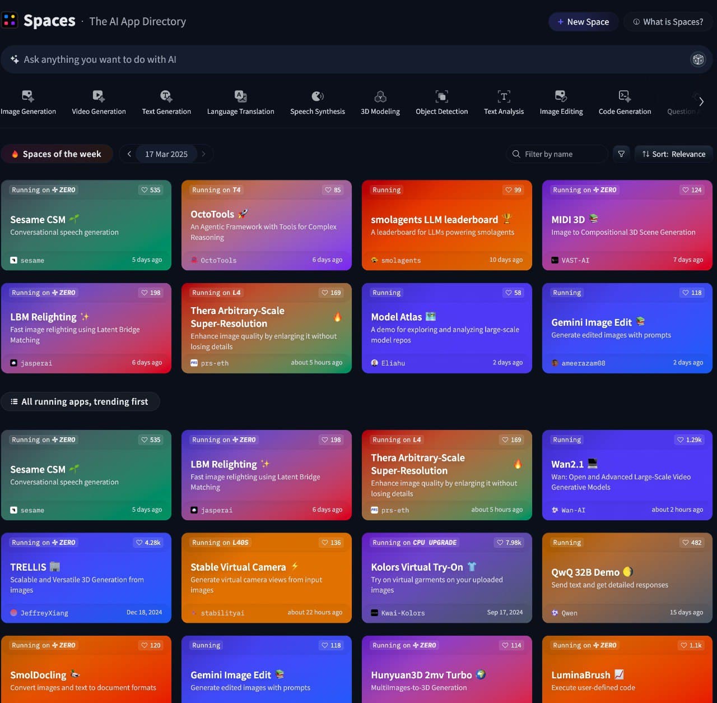Click the Speech Synthesis category label

tap(318, 112)
